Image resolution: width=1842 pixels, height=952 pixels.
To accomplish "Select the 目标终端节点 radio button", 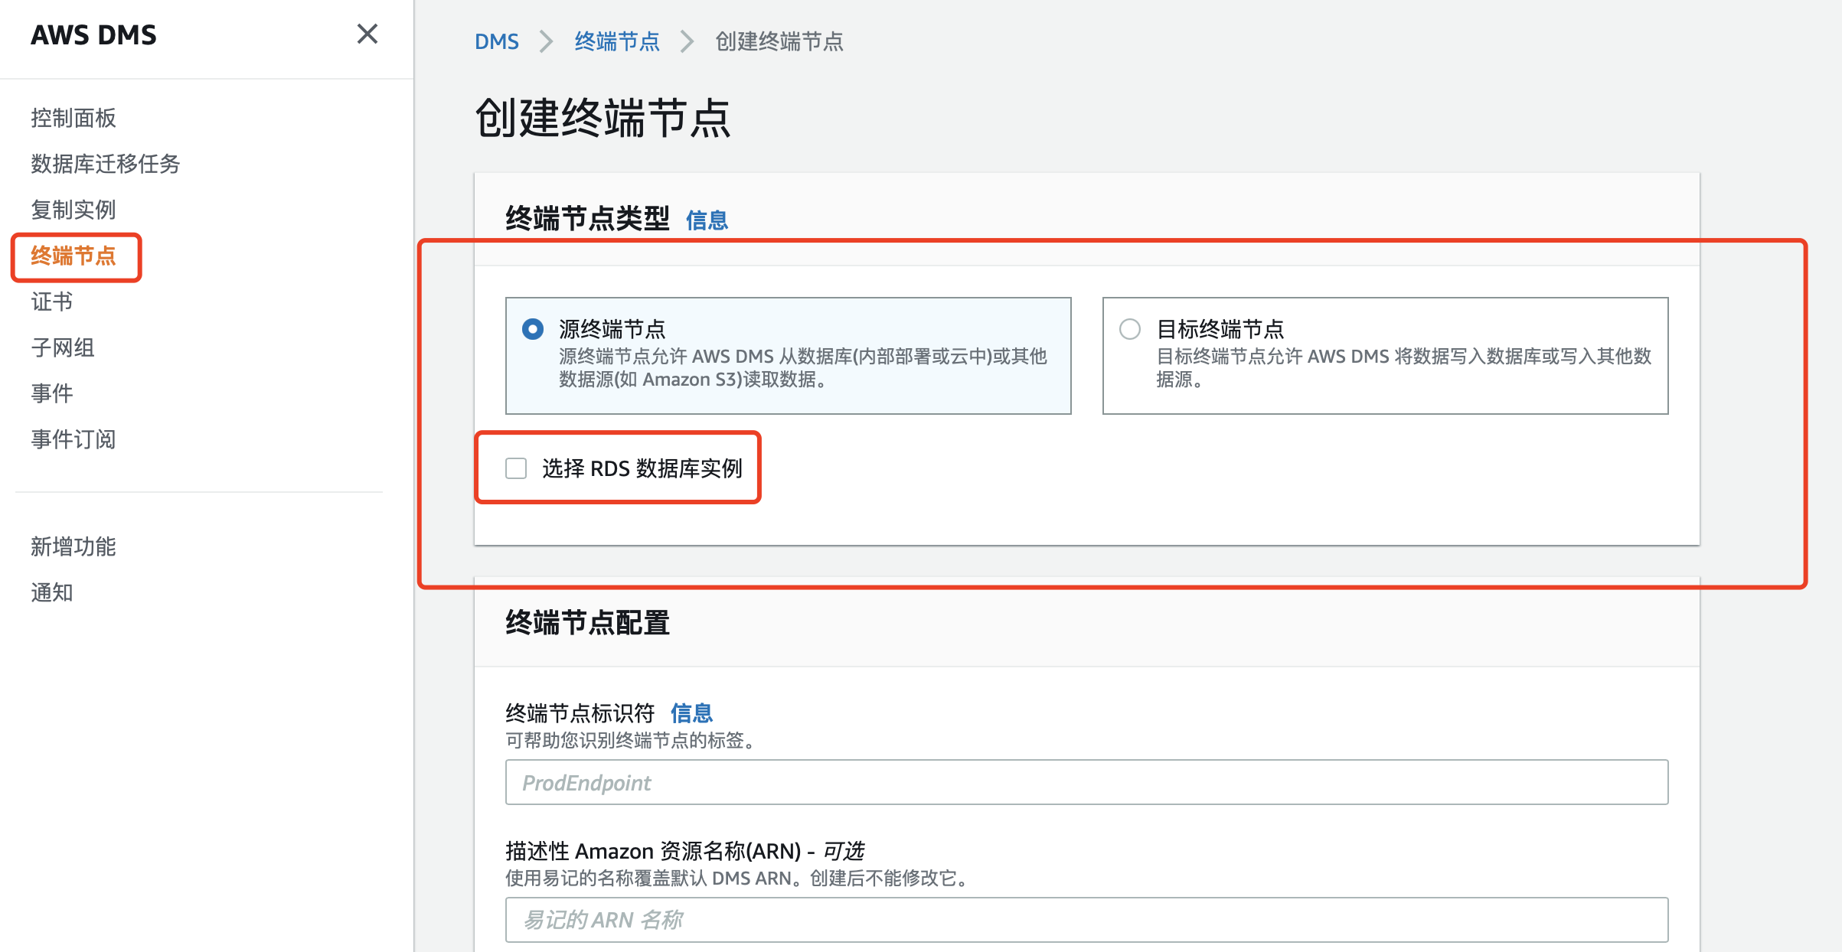I will (x=1128, y=329).
